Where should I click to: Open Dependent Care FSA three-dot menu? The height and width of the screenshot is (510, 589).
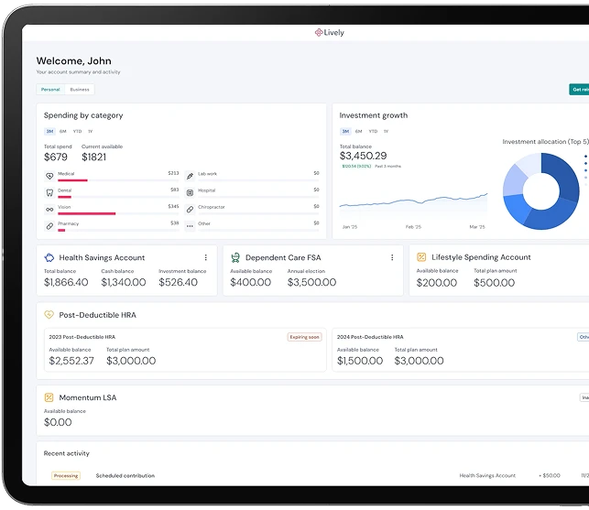tap(392, 257)
